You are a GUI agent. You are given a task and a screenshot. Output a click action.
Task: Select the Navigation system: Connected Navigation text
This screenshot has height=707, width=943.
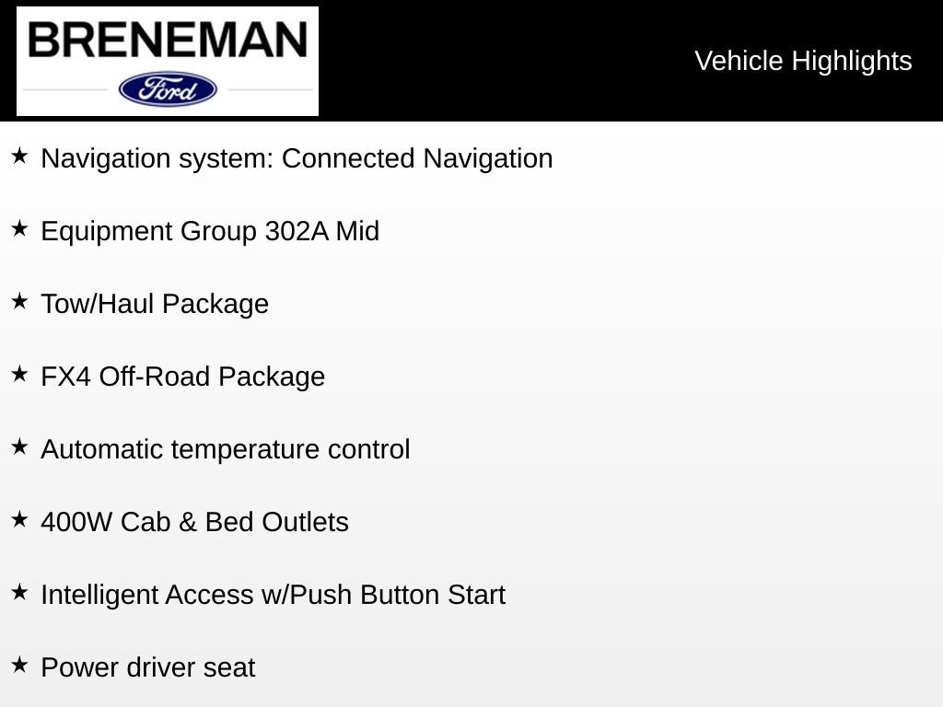(x=297, y=158)
